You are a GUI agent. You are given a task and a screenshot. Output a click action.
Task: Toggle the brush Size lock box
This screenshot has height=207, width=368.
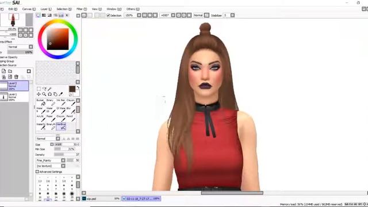[52, 144]
